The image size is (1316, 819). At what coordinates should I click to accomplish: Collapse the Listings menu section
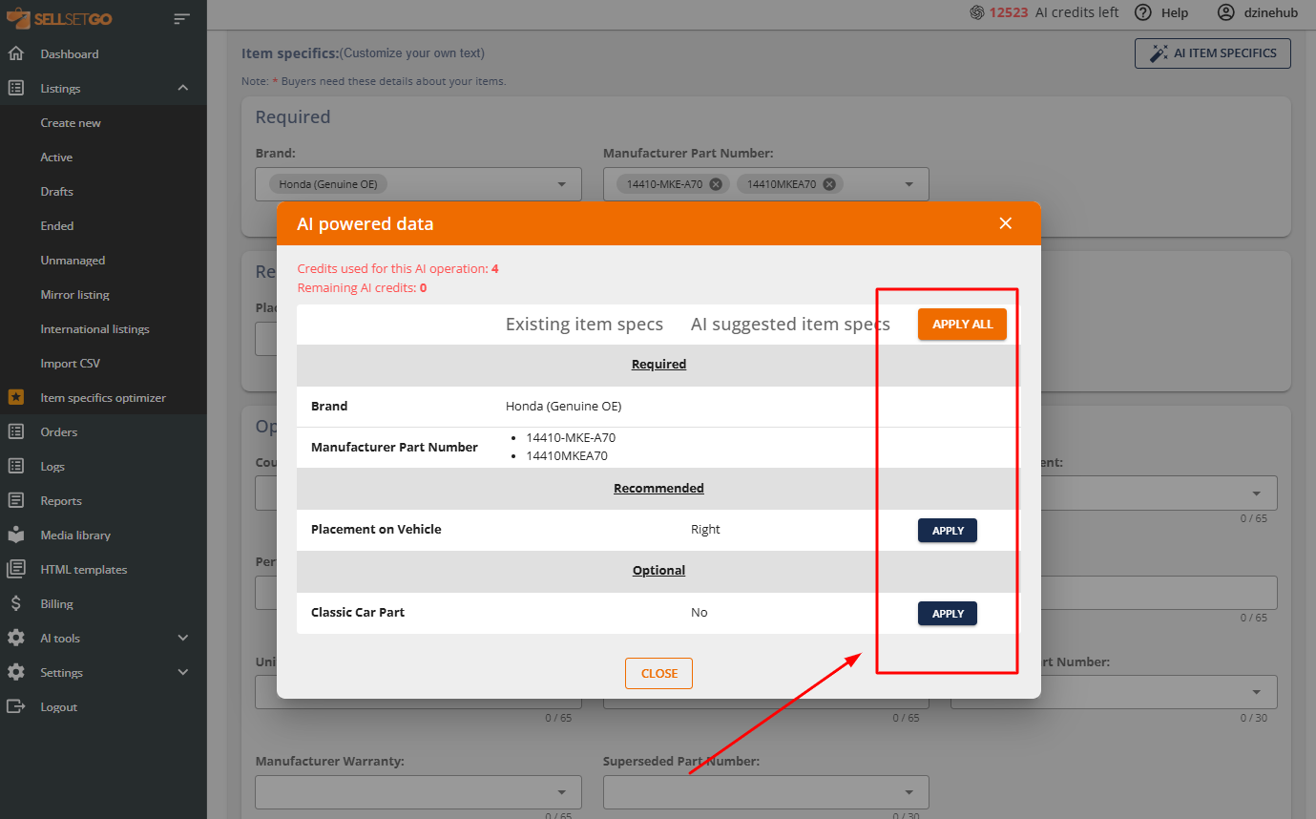click(183, 89)
